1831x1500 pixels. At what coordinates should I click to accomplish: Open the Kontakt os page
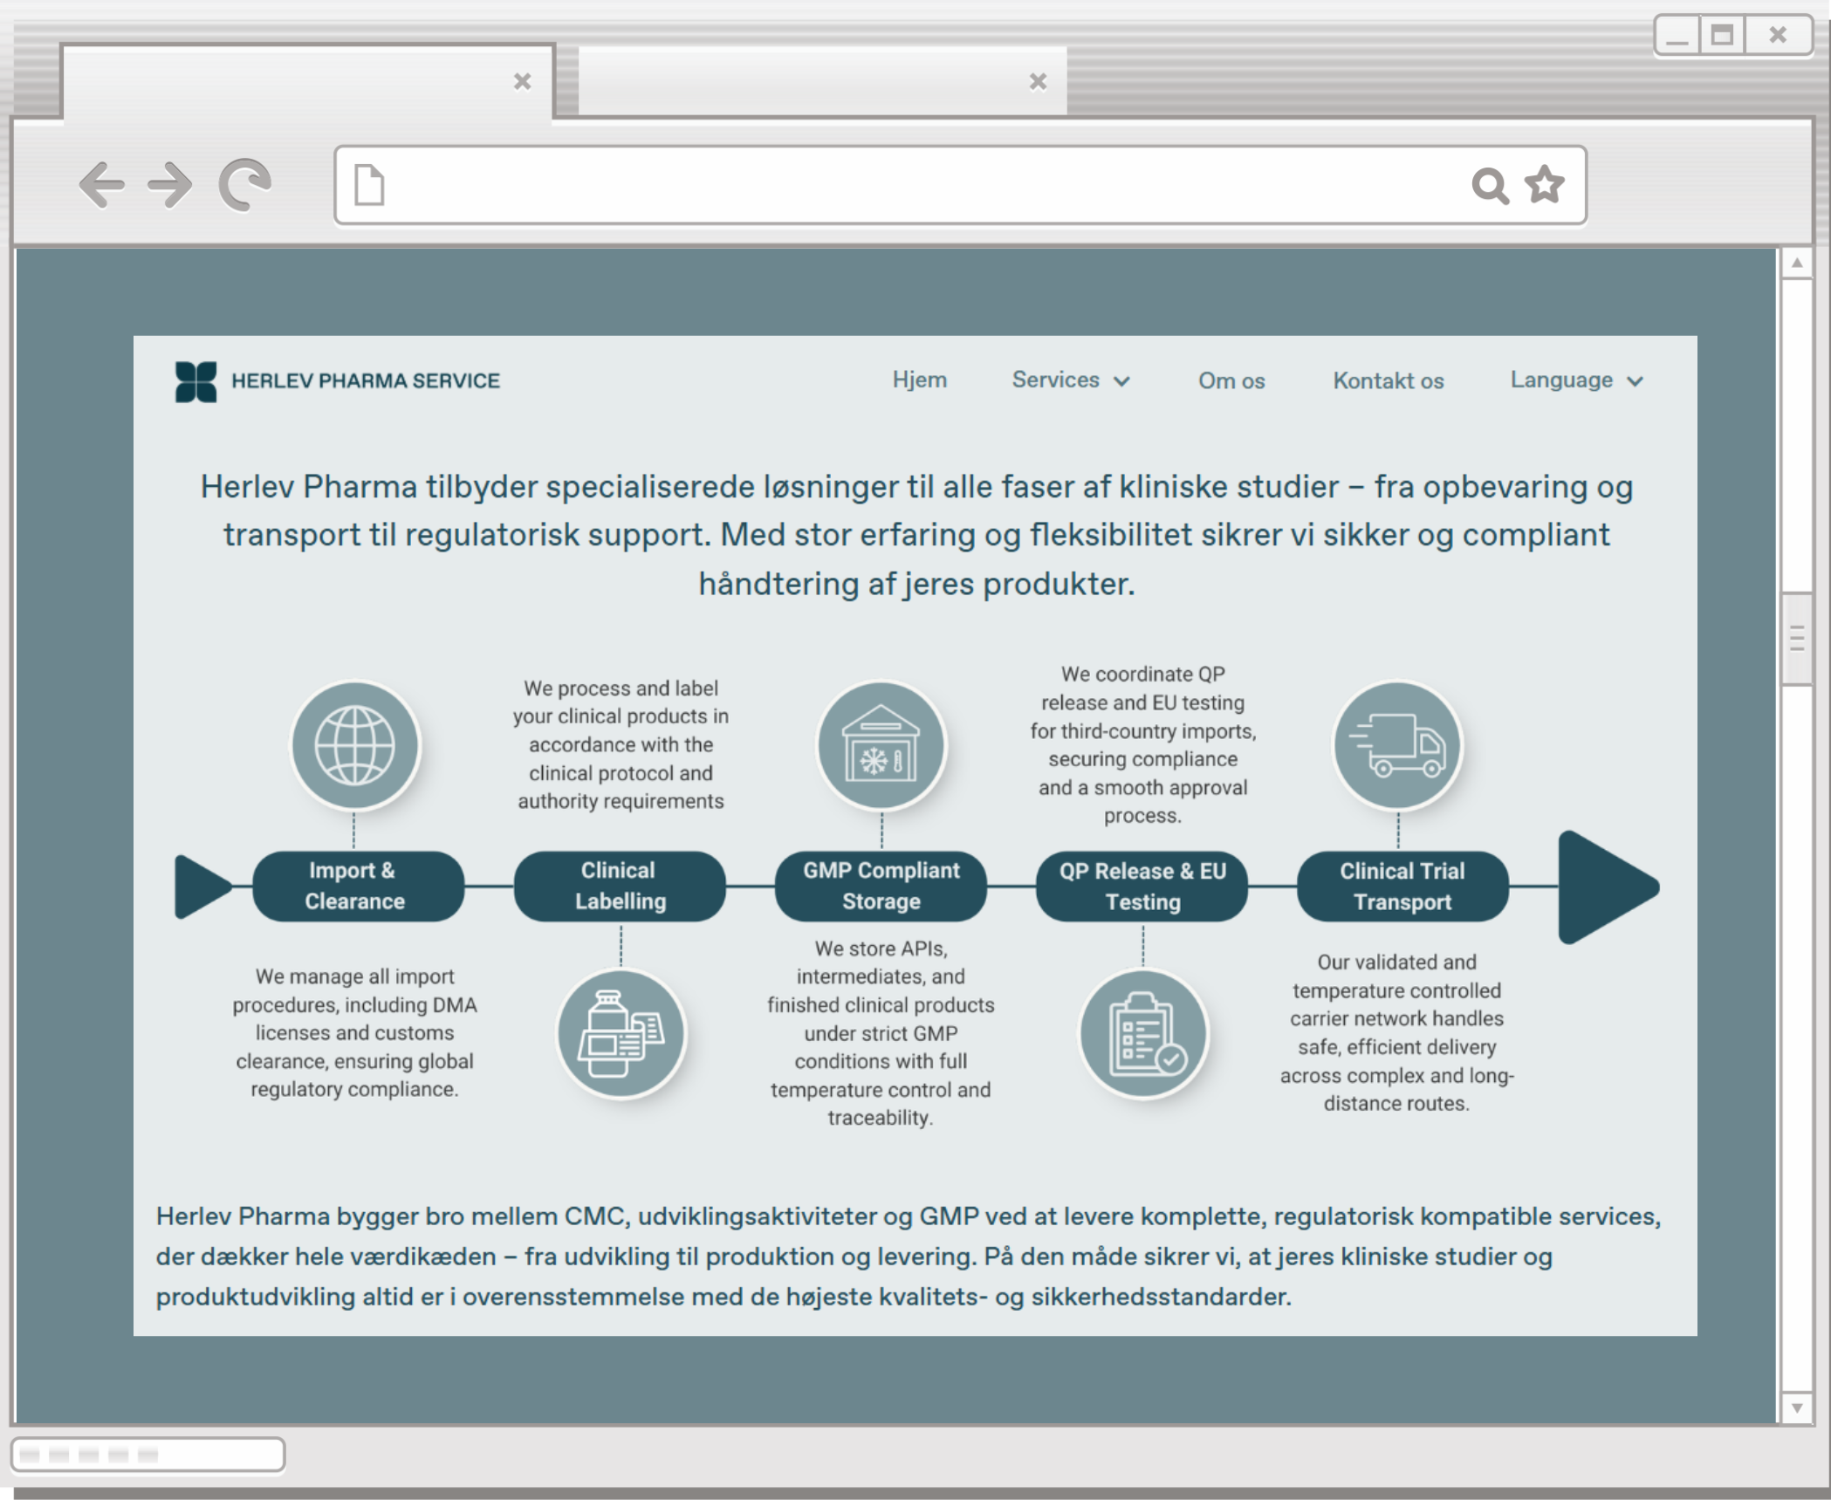point(1388,381)
